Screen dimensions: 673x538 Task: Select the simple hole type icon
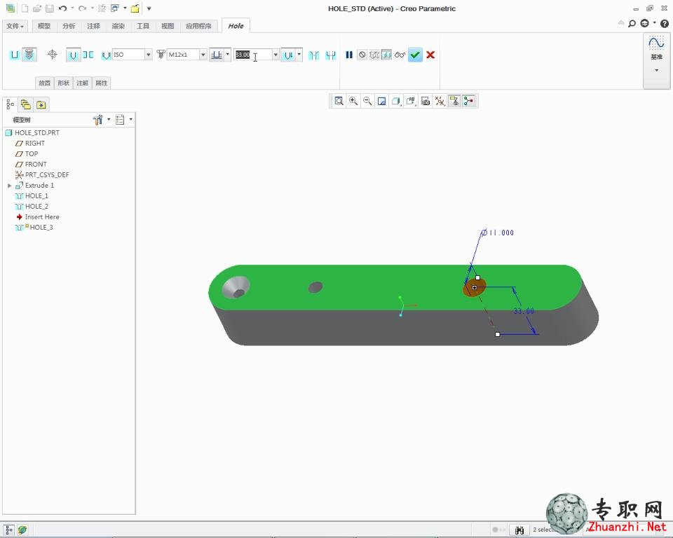coord(15,55)
